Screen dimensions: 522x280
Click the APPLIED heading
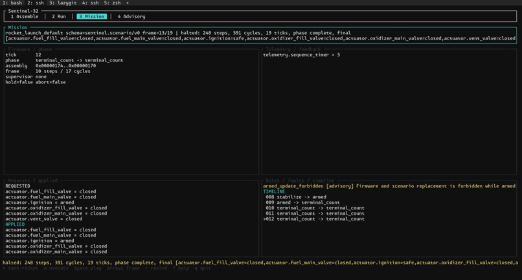pos(15,224)
